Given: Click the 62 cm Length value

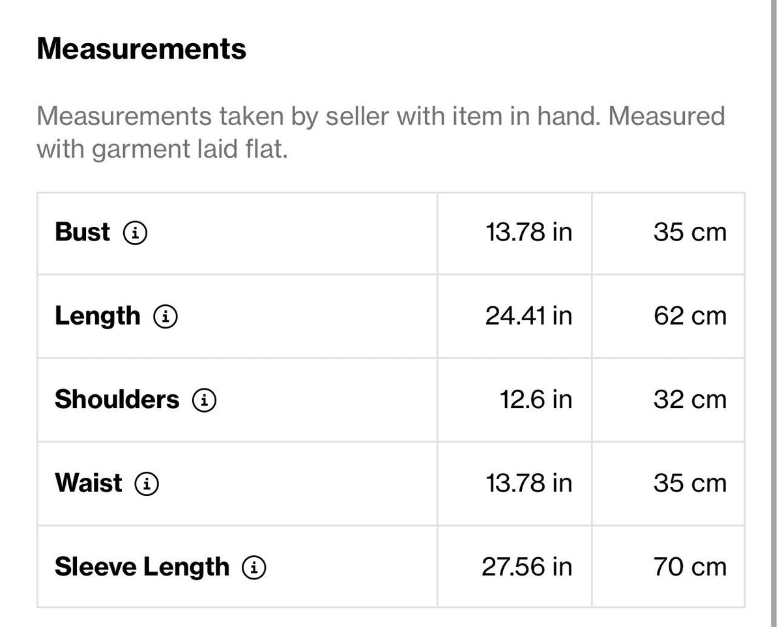Looking at the screenshot, I should click(x=690, y=316).
